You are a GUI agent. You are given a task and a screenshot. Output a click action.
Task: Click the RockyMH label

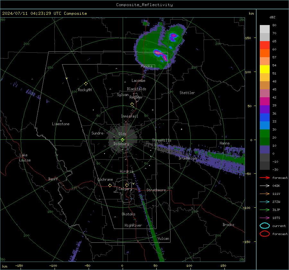tap(85, 90)
